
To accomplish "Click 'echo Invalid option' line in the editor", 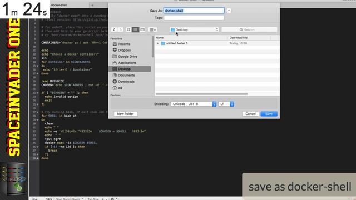I will coord(61,97).
